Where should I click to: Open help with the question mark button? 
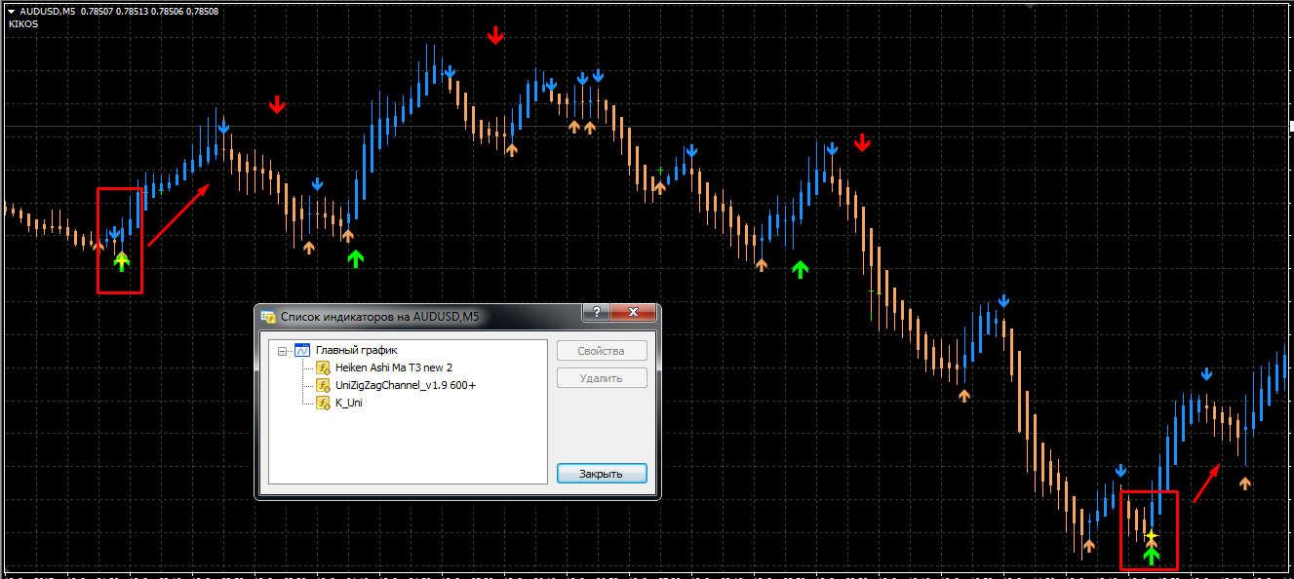click(597, 312)
